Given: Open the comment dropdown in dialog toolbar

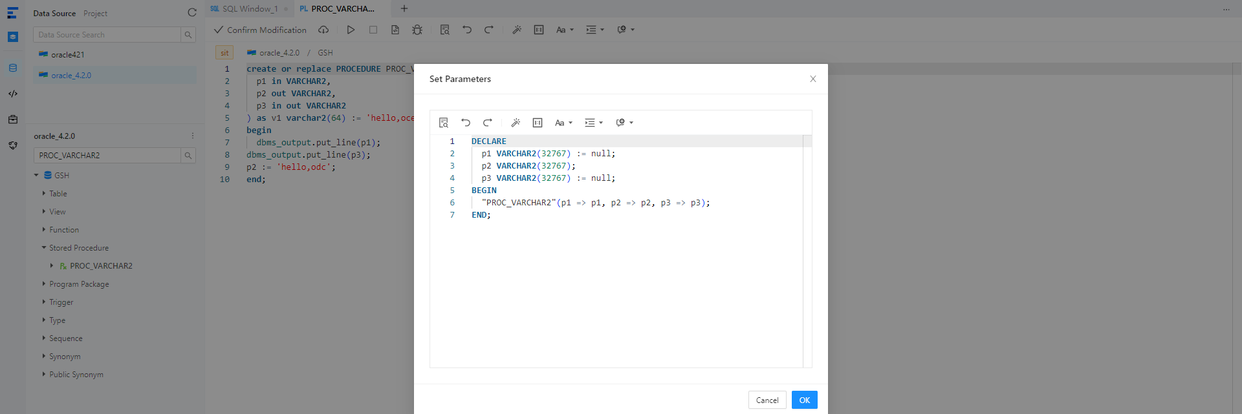Looking at the screenshot, I should [624, 123].
